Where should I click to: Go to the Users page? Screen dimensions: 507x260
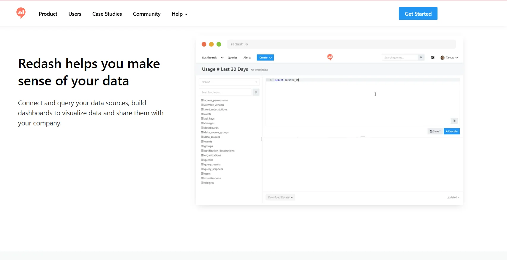[75, 14]
